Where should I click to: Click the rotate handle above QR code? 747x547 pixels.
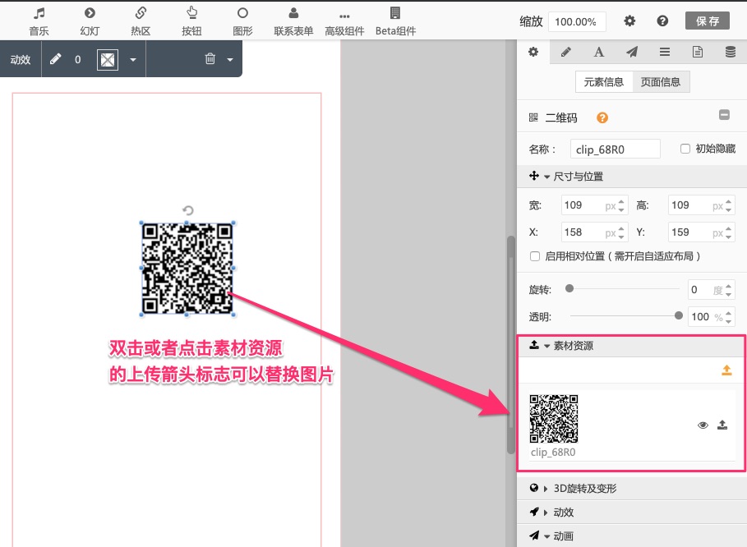click(187, 210)
